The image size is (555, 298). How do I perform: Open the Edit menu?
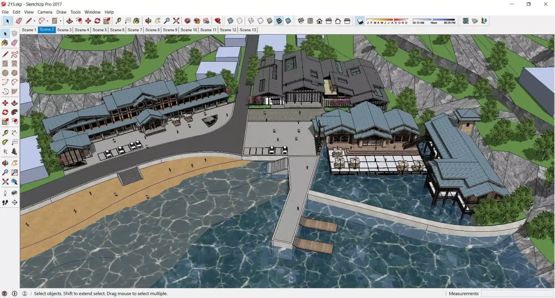[16, 12]
